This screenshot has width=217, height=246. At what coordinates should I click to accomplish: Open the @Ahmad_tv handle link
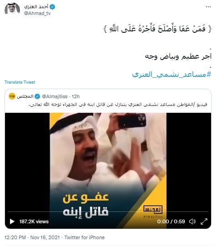[37, 14]
